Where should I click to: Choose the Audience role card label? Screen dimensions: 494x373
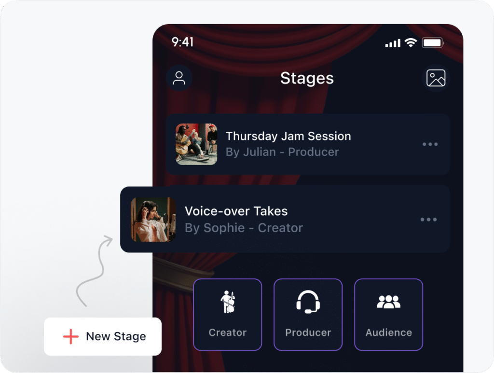click(389, 332)
